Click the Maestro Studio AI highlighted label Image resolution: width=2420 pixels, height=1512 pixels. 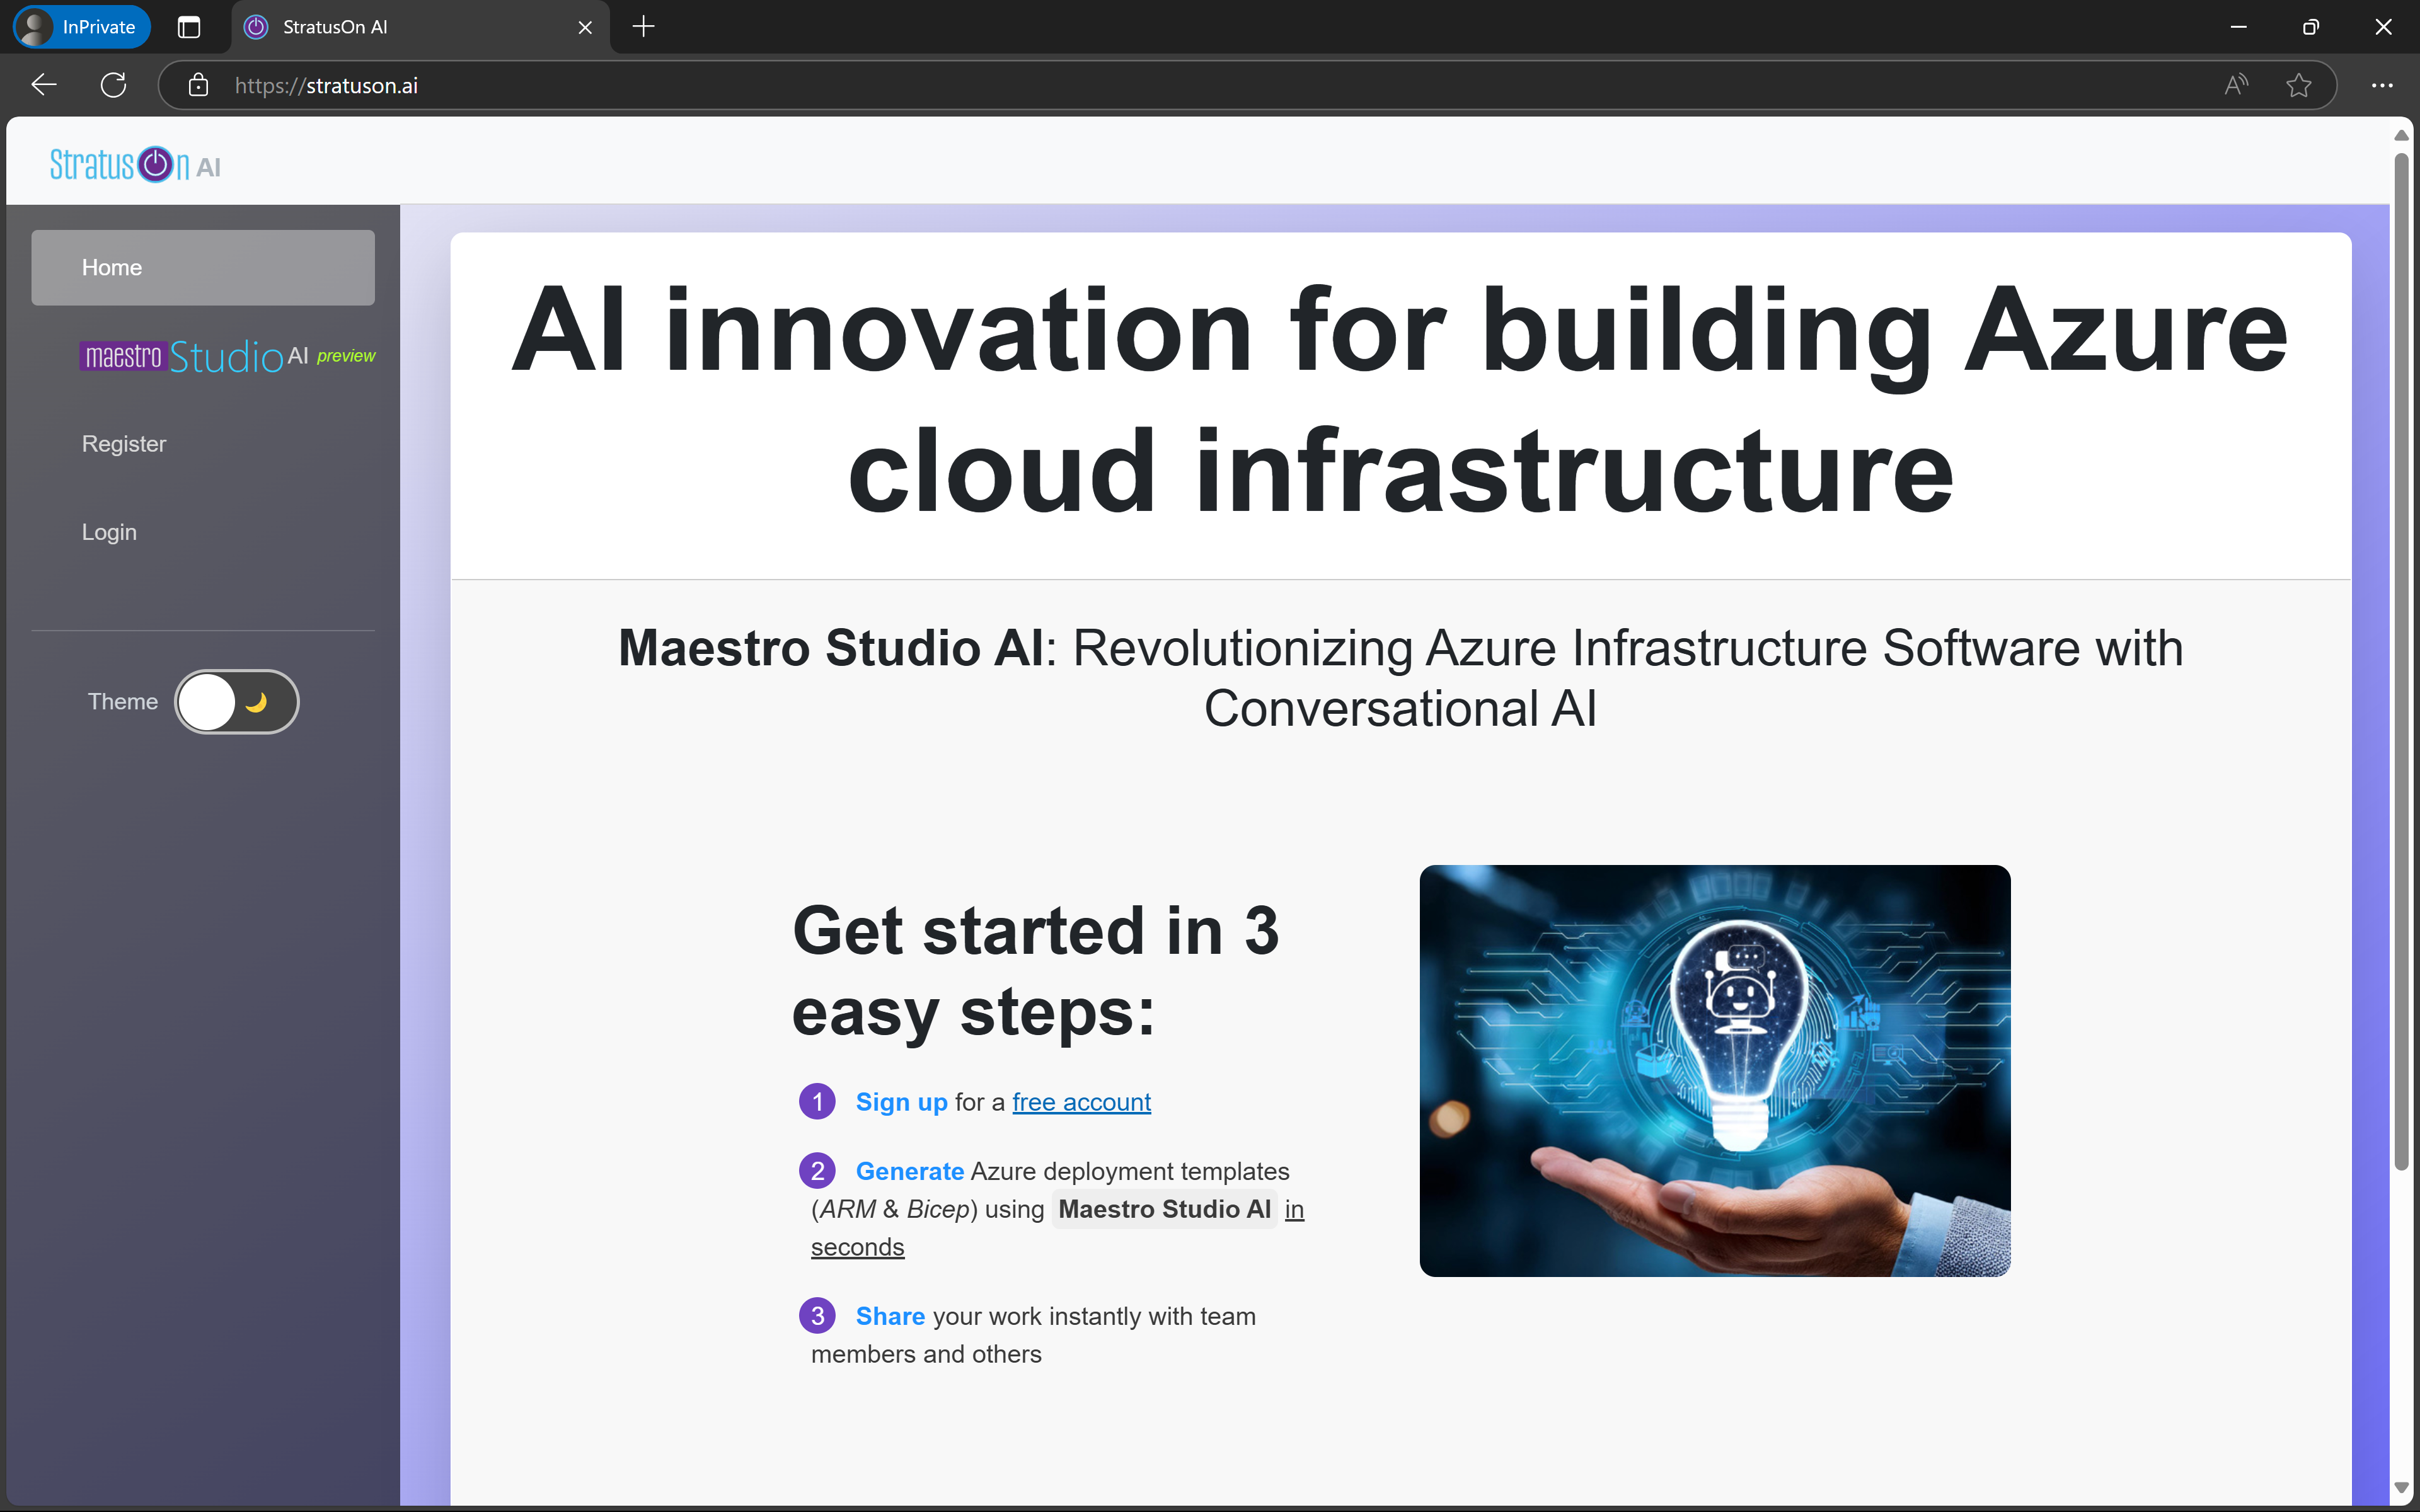pyautogui.click(x=1164, y=1209)
